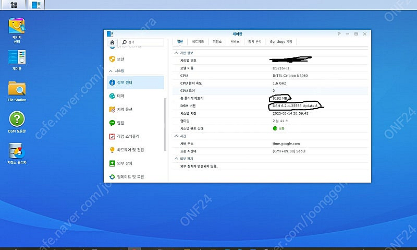Click the time.google.com server address

286,144
